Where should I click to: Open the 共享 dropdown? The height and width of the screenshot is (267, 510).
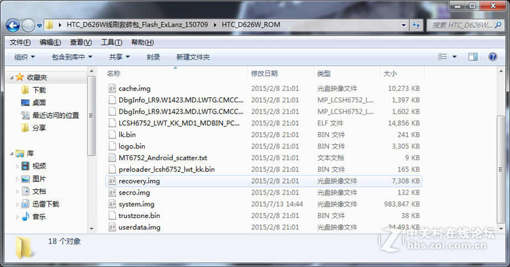coord(119,57)
